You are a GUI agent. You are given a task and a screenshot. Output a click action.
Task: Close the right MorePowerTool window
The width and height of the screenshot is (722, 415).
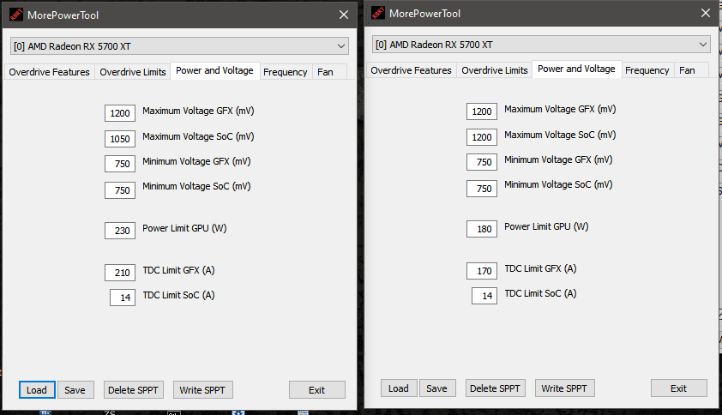pyautogui.click(x=706, y=13)
